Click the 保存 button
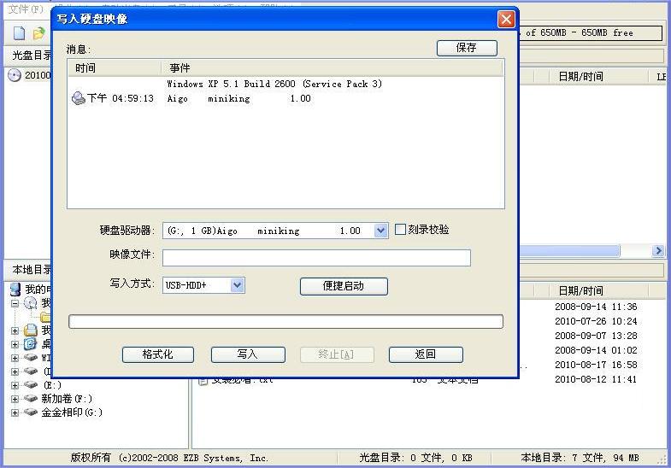Viewport: 671px width, 468px height. (467, 48)
